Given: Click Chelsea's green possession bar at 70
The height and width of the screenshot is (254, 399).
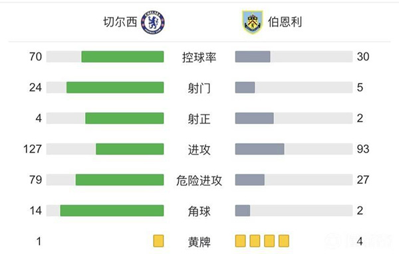Looking at the screenshot, I should point(122,56).
